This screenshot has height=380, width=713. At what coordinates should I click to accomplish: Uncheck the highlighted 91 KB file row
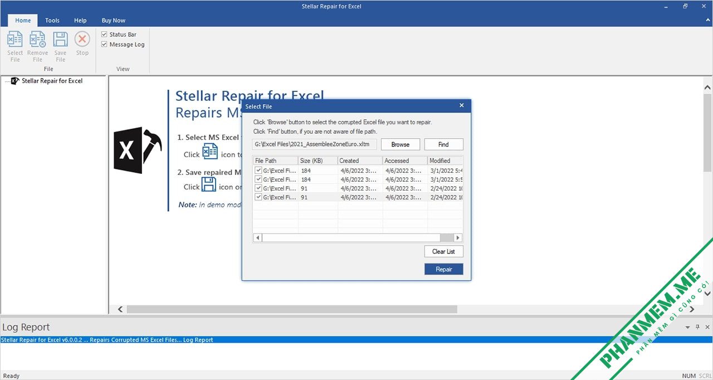pos(258,197)
